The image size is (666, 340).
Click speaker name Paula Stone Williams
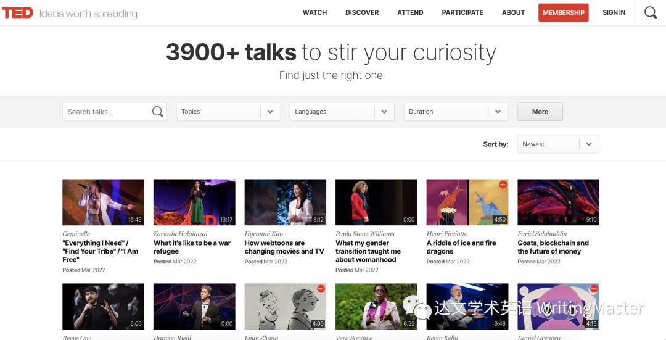(365, 234)
